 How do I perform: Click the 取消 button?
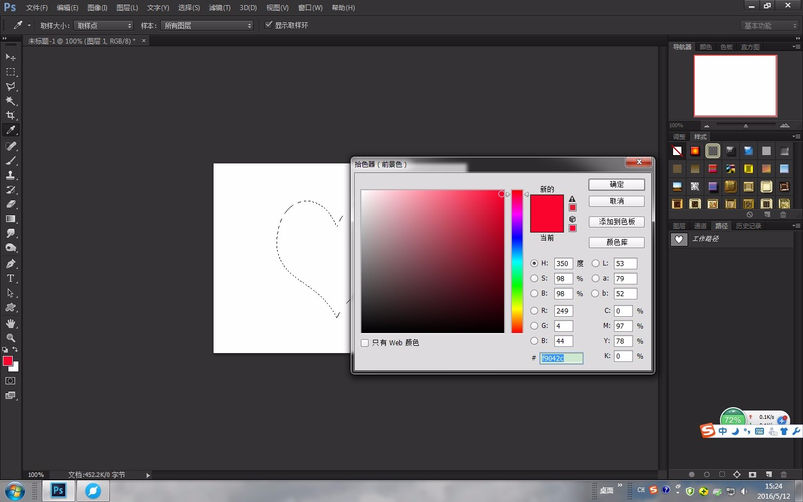(617, 201)
